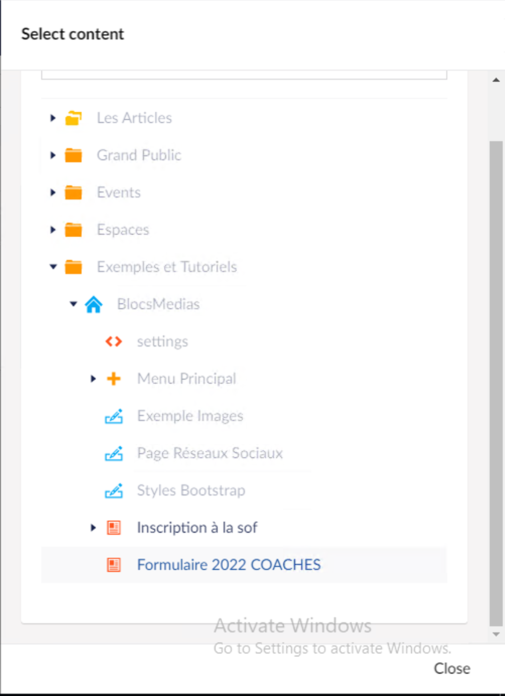Click the red code brackets settings icon

tap(114, 341)
